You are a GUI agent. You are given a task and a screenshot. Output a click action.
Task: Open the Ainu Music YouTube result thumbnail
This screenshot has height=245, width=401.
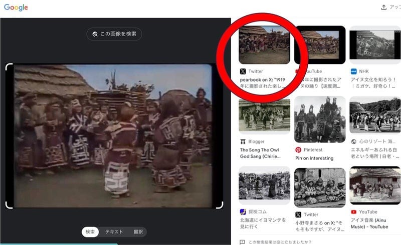[x=375, y=185]
